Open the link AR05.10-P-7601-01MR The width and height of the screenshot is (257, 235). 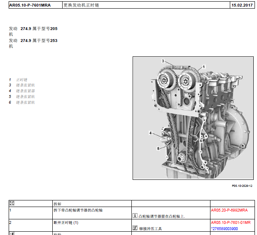coord(231,222)
